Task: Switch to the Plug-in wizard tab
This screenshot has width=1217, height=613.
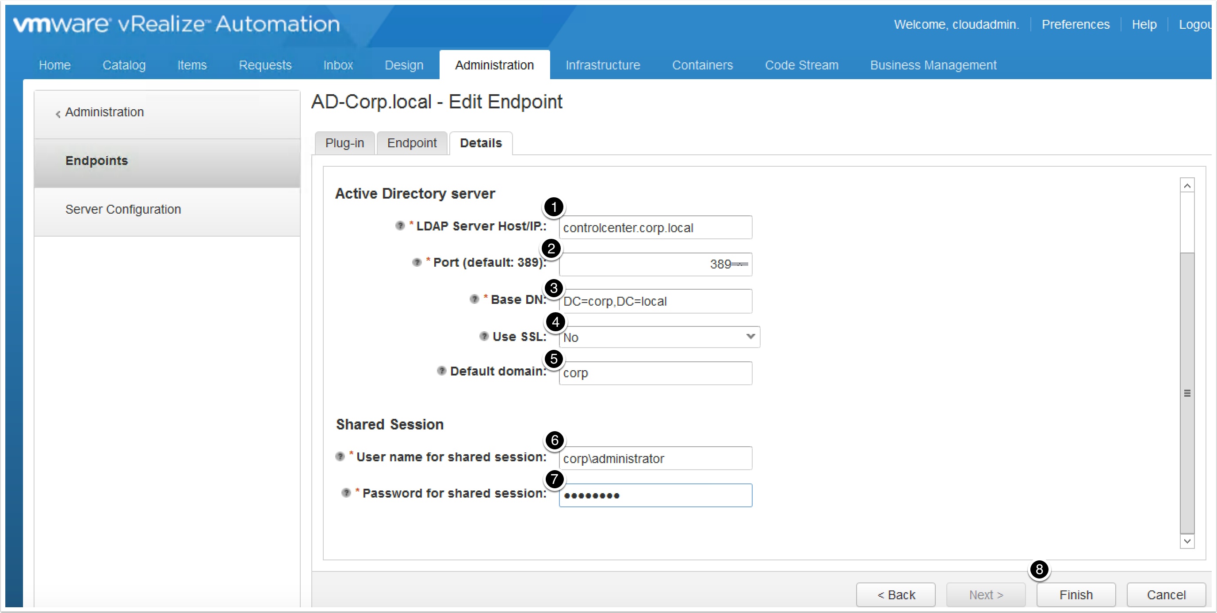Action: (344, 143)
